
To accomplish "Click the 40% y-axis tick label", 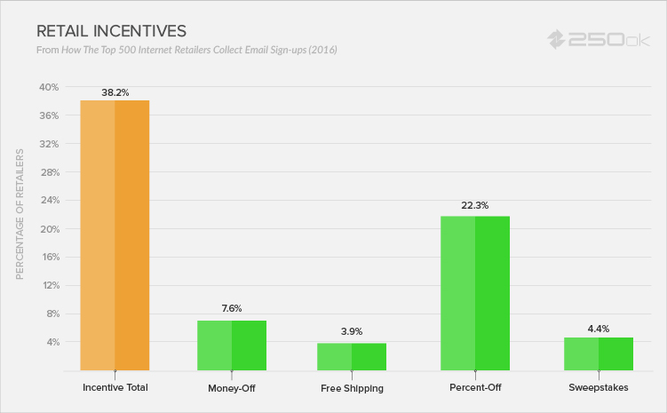I will [x=48, y=87].
